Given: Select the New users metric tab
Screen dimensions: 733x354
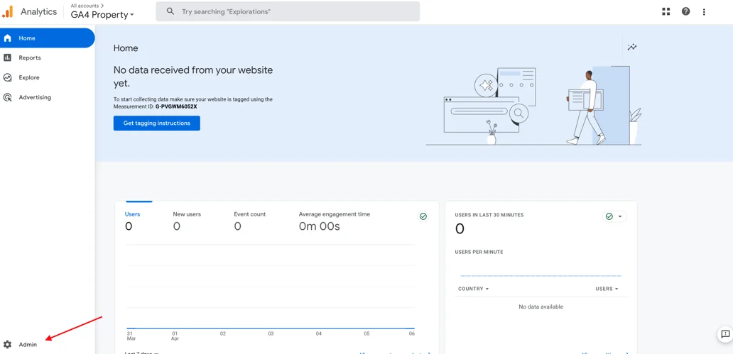Looking at the screenshot, I should tap(187, 221).
